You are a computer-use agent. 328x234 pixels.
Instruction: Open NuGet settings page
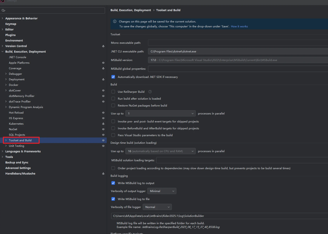13,129
